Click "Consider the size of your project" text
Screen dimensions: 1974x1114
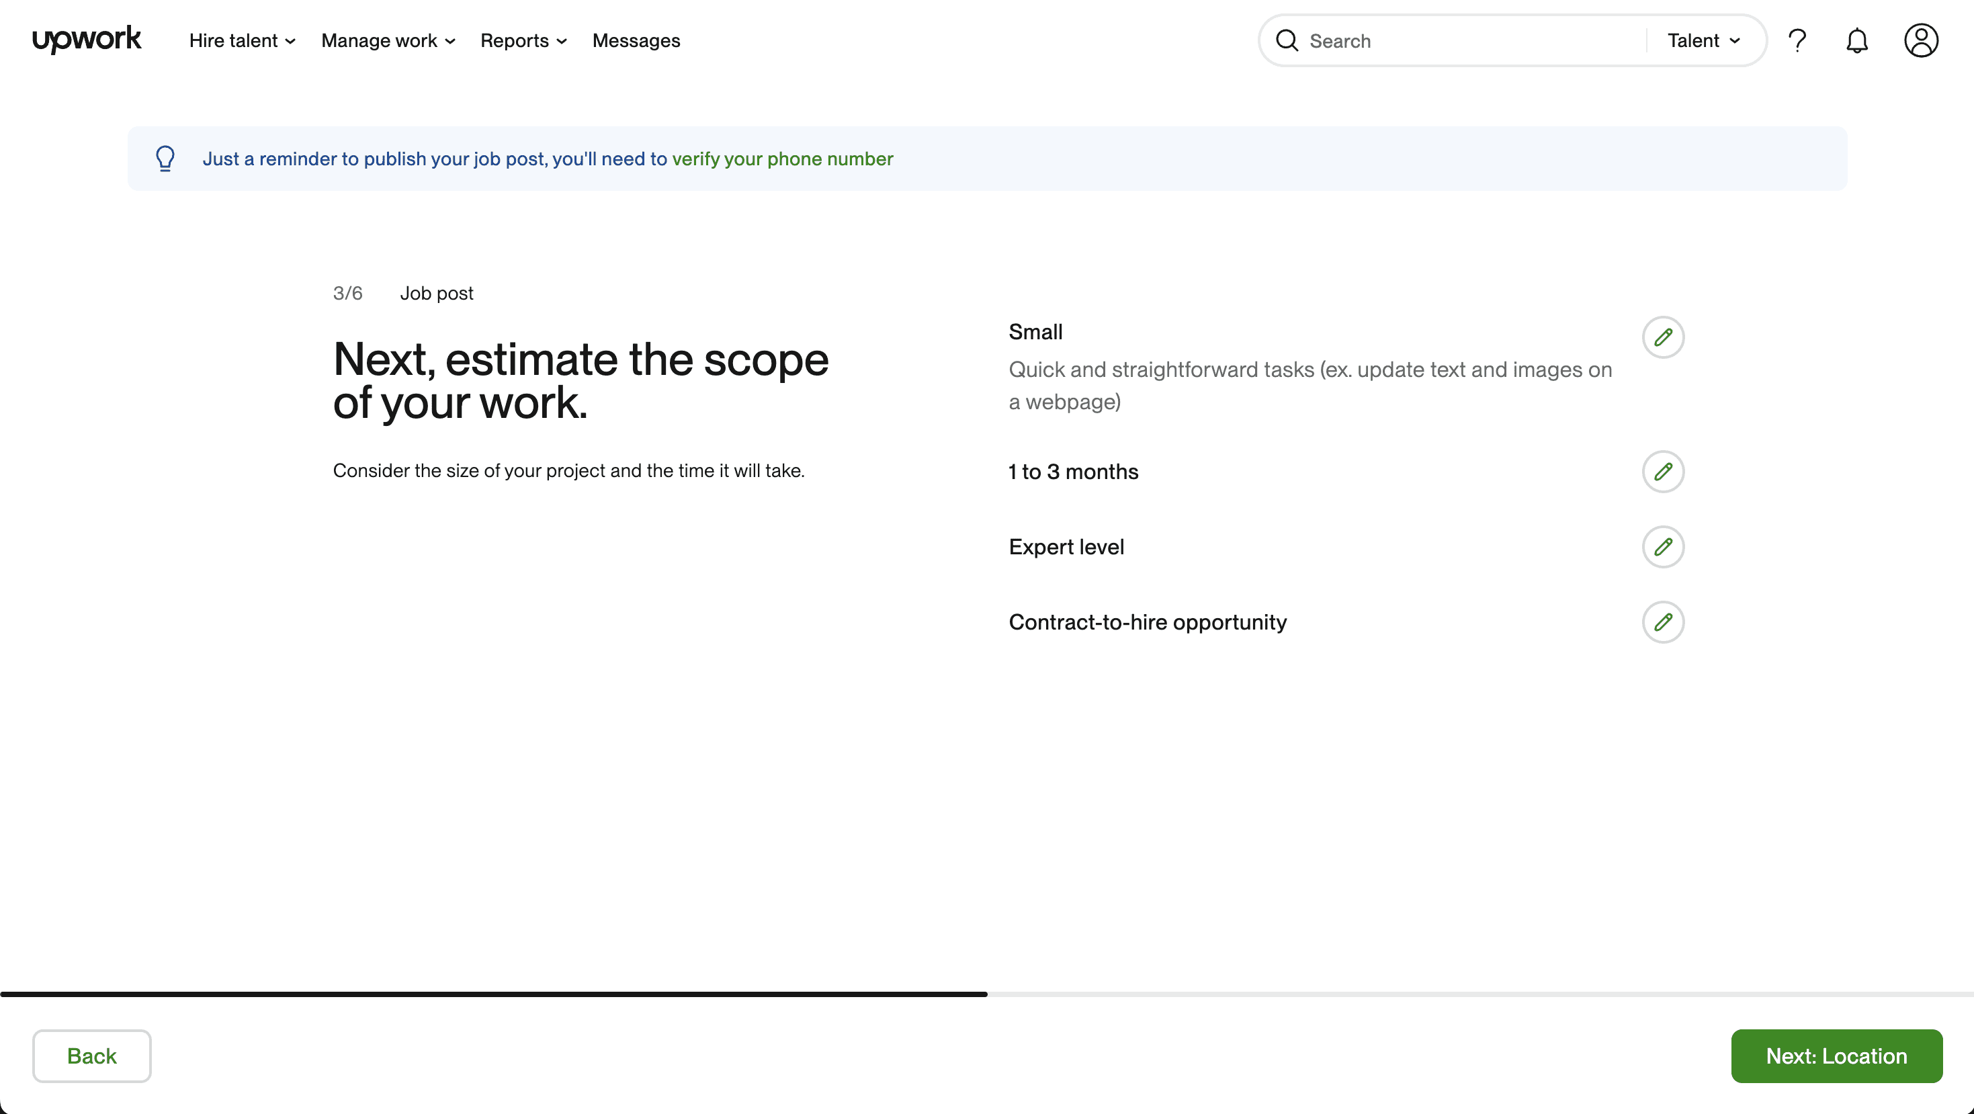coord(568,470)
